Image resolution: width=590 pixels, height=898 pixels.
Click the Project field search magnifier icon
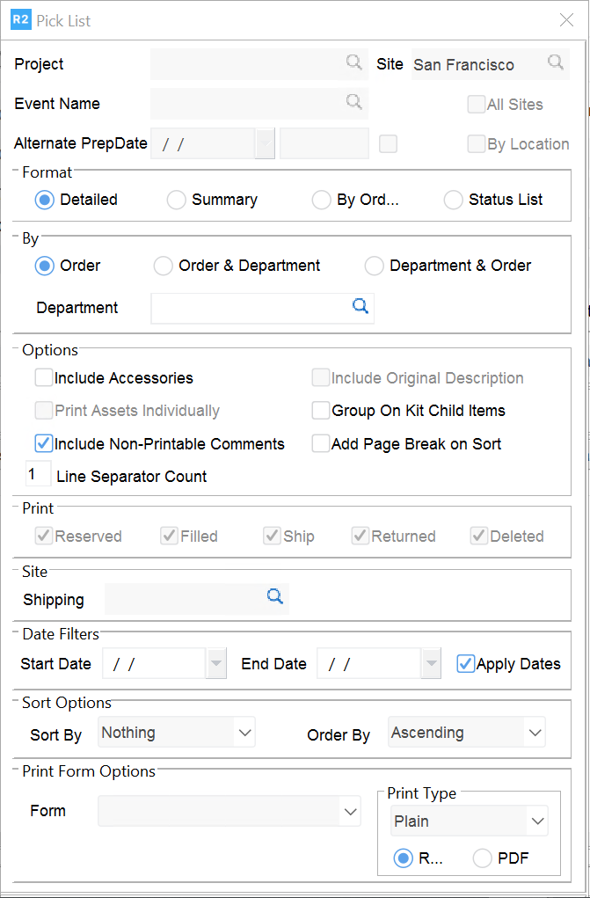(x=353, y=62)
